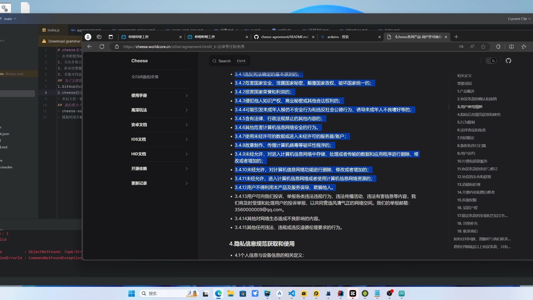This screenshot has width=533, height=300.
Task: Open the Windows Start menu
Action: coord(132,294)
